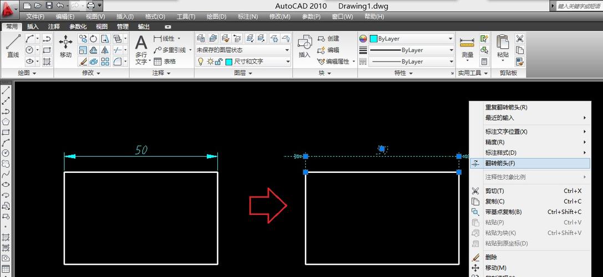
Task: Click the undo arrow in quick access toolbar
Action: pyautogui.click(x=60, y=6)
